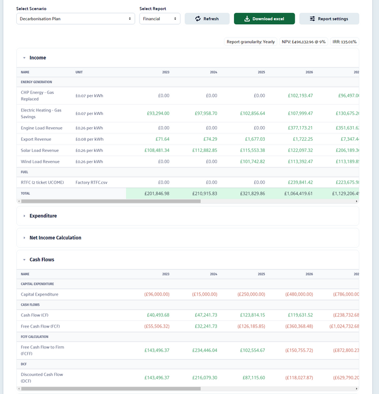Select the Free Cash Flow to Firm row name

pos(42,350)
